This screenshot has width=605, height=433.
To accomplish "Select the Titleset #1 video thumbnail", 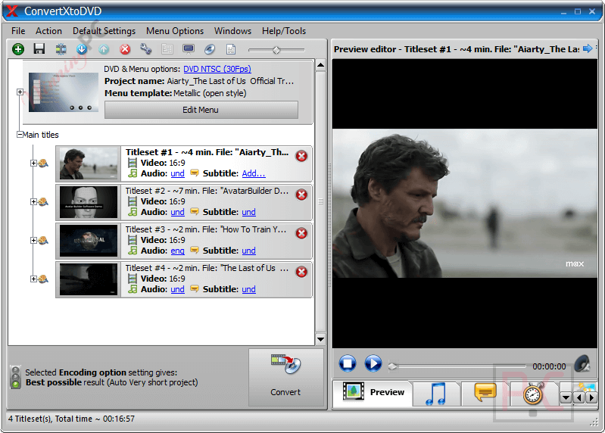I will click(89, 164).
